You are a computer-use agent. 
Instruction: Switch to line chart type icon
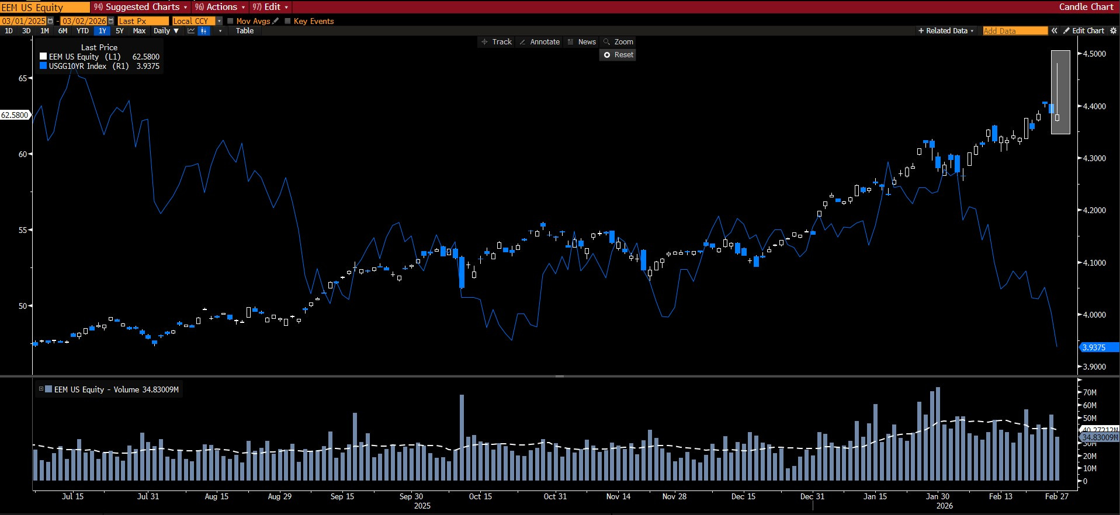click(191, 31)
